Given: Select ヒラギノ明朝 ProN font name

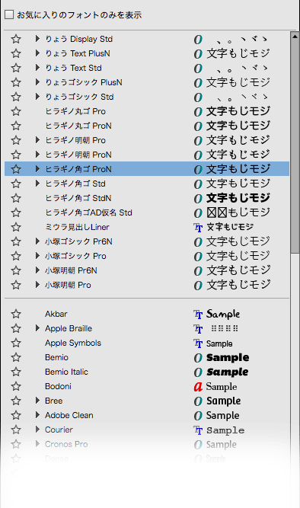Looking at the screenshot, I should click(78, 155).
